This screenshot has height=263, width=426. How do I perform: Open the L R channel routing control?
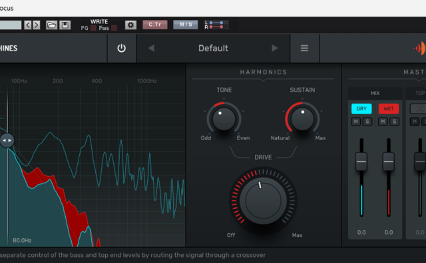[x=216, y=25]
